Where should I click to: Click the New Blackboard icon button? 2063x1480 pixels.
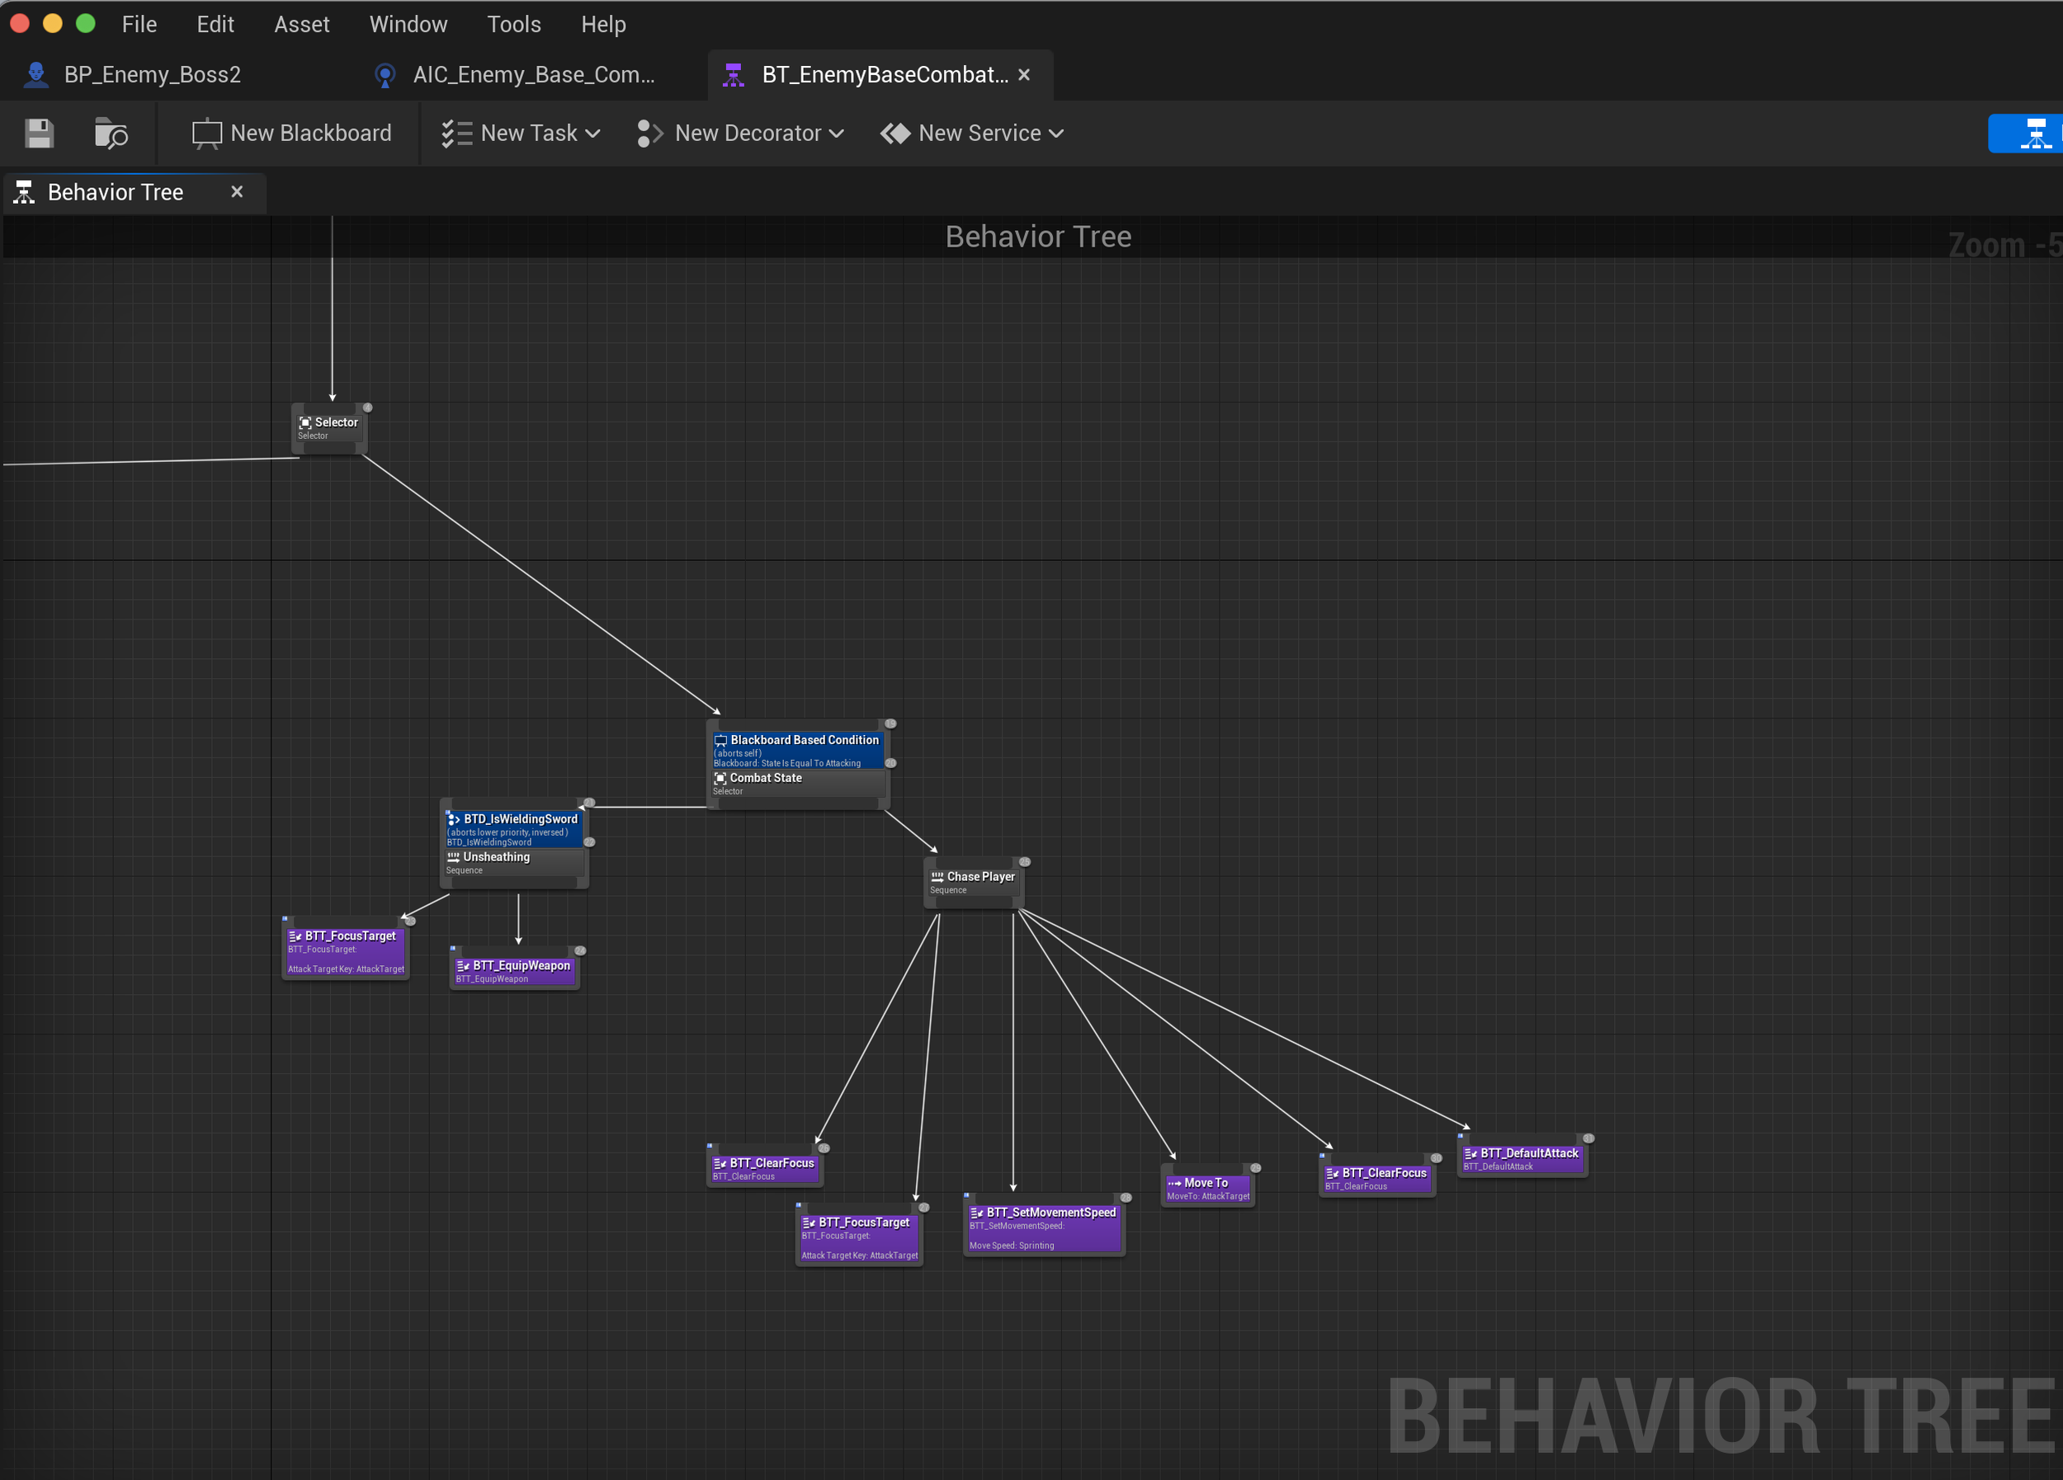pos(206,134)
